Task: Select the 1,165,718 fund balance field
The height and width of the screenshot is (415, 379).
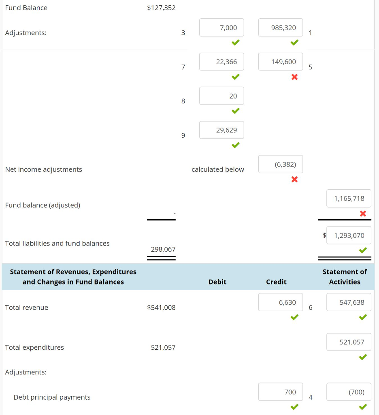Action: pyautogui.click(x=349, y=198)
